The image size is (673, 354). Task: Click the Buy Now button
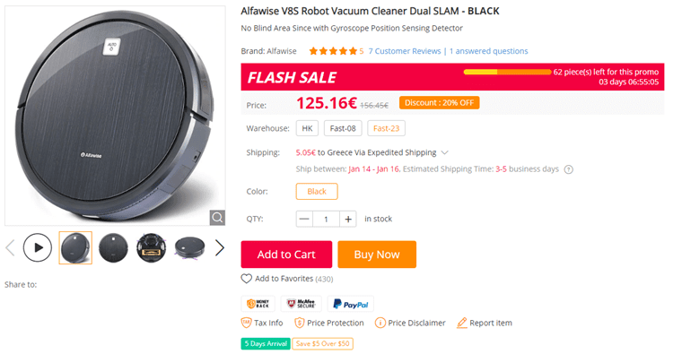click(x=377, y=255)
